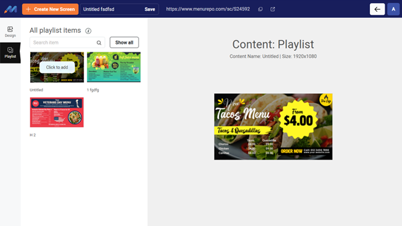Click the search magnifier icon
Screen dimensions: 402x226
click(99, 43)
